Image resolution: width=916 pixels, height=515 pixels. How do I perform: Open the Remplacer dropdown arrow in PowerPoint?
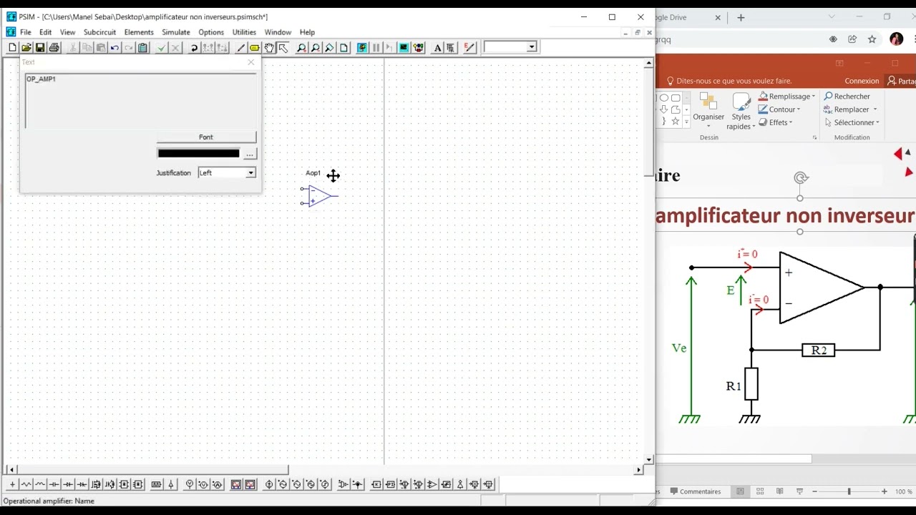point(874,109)
